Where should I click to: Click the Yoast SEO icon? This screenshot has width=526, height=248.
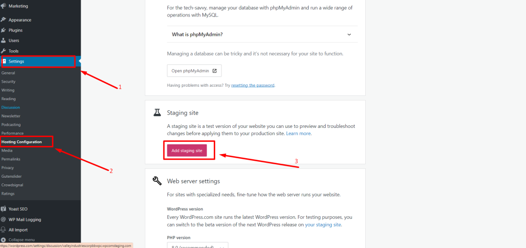(x=4, y=209)
